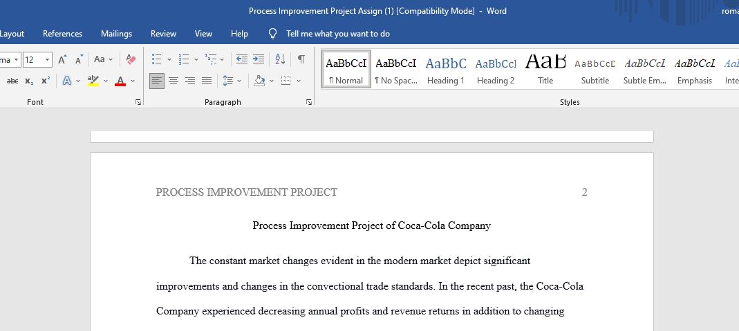The image size is (739, 331).
Task: Align text right
Action: click(x=190, y=81)
